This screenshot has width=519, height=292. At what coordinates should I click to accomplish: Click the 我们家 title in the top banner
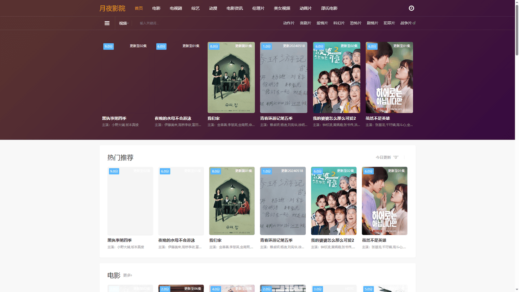tap(214, 118)
